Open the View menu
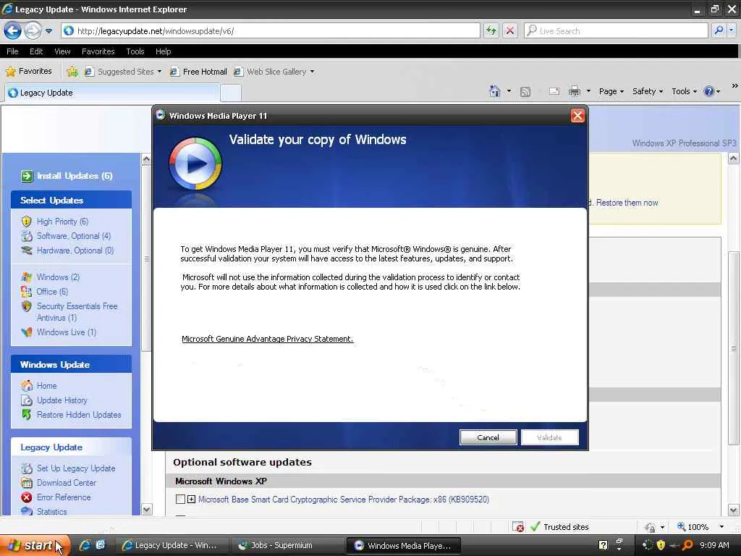Image resolution: width=741 pixels, height=556 pixels. coord(62,51)
